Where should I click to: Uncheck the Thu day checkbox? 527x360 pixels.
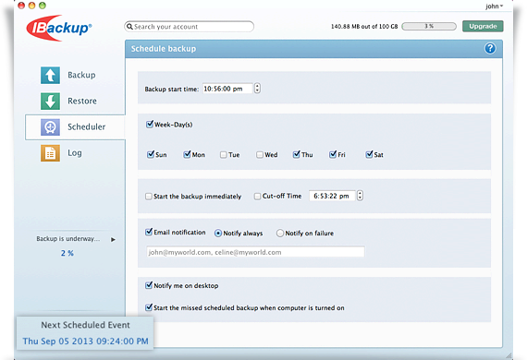coord(296,154)
